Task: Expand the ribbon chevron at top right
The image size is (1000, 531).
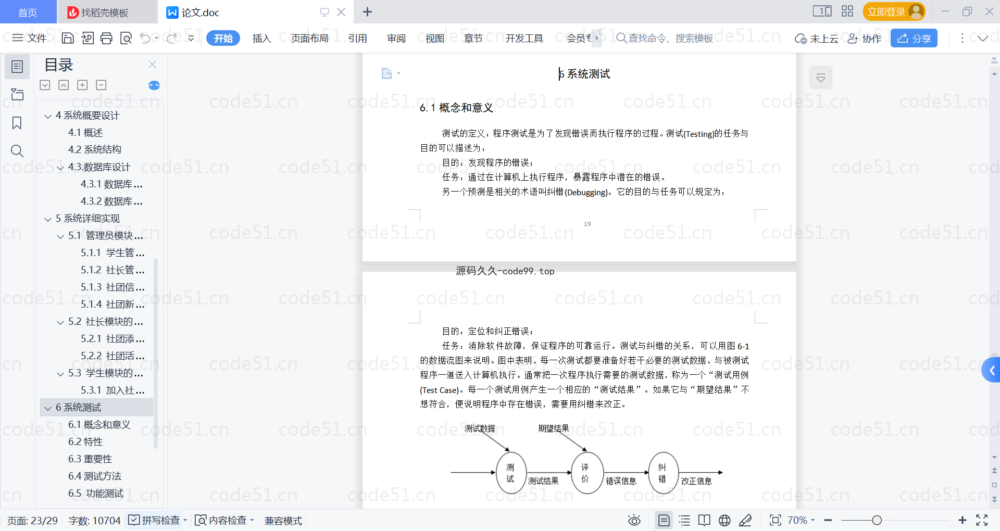Action: pos(983,38)
